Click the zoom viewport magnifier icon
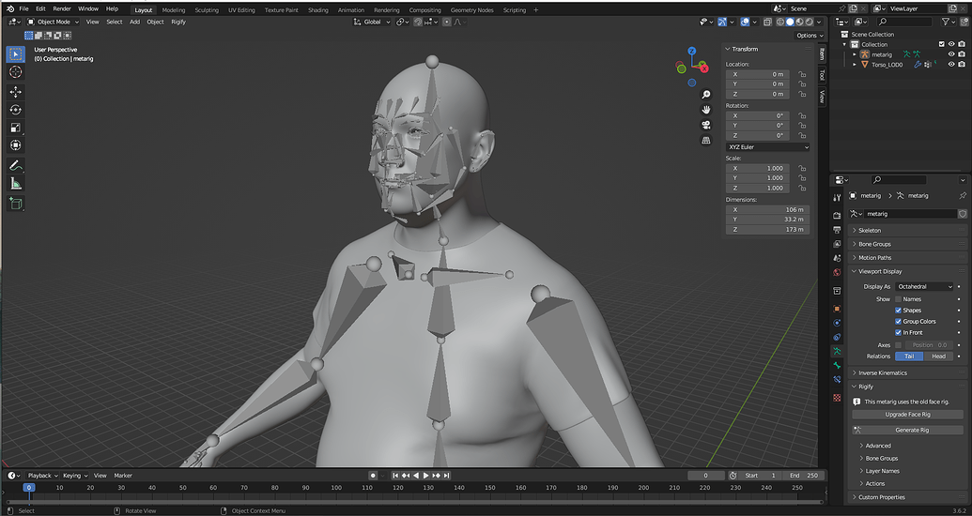The width and height of the screenshot is (972, 516). (x=705, y=94)
